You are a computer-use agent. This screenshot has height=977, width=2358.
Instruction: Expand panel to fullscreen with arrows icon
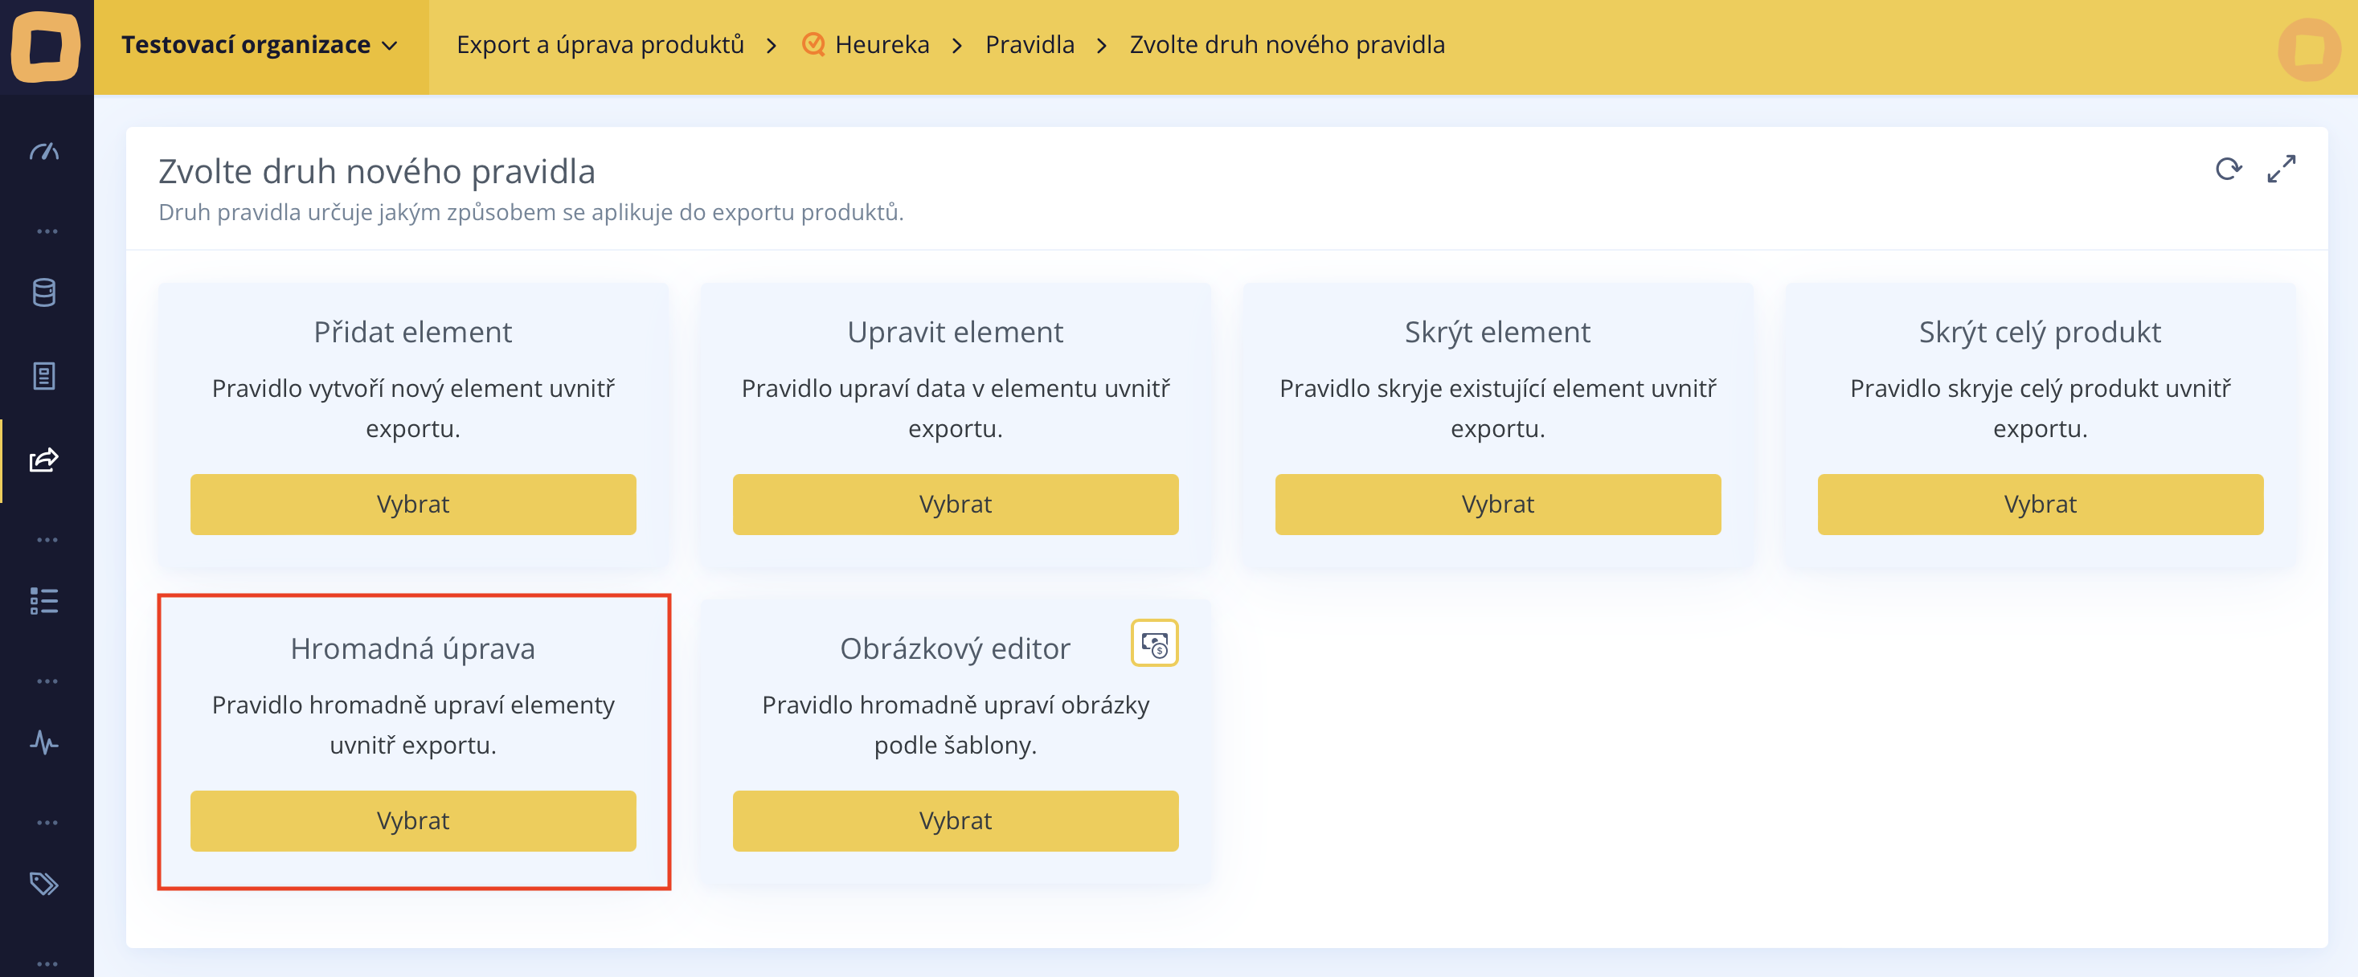2281,170
